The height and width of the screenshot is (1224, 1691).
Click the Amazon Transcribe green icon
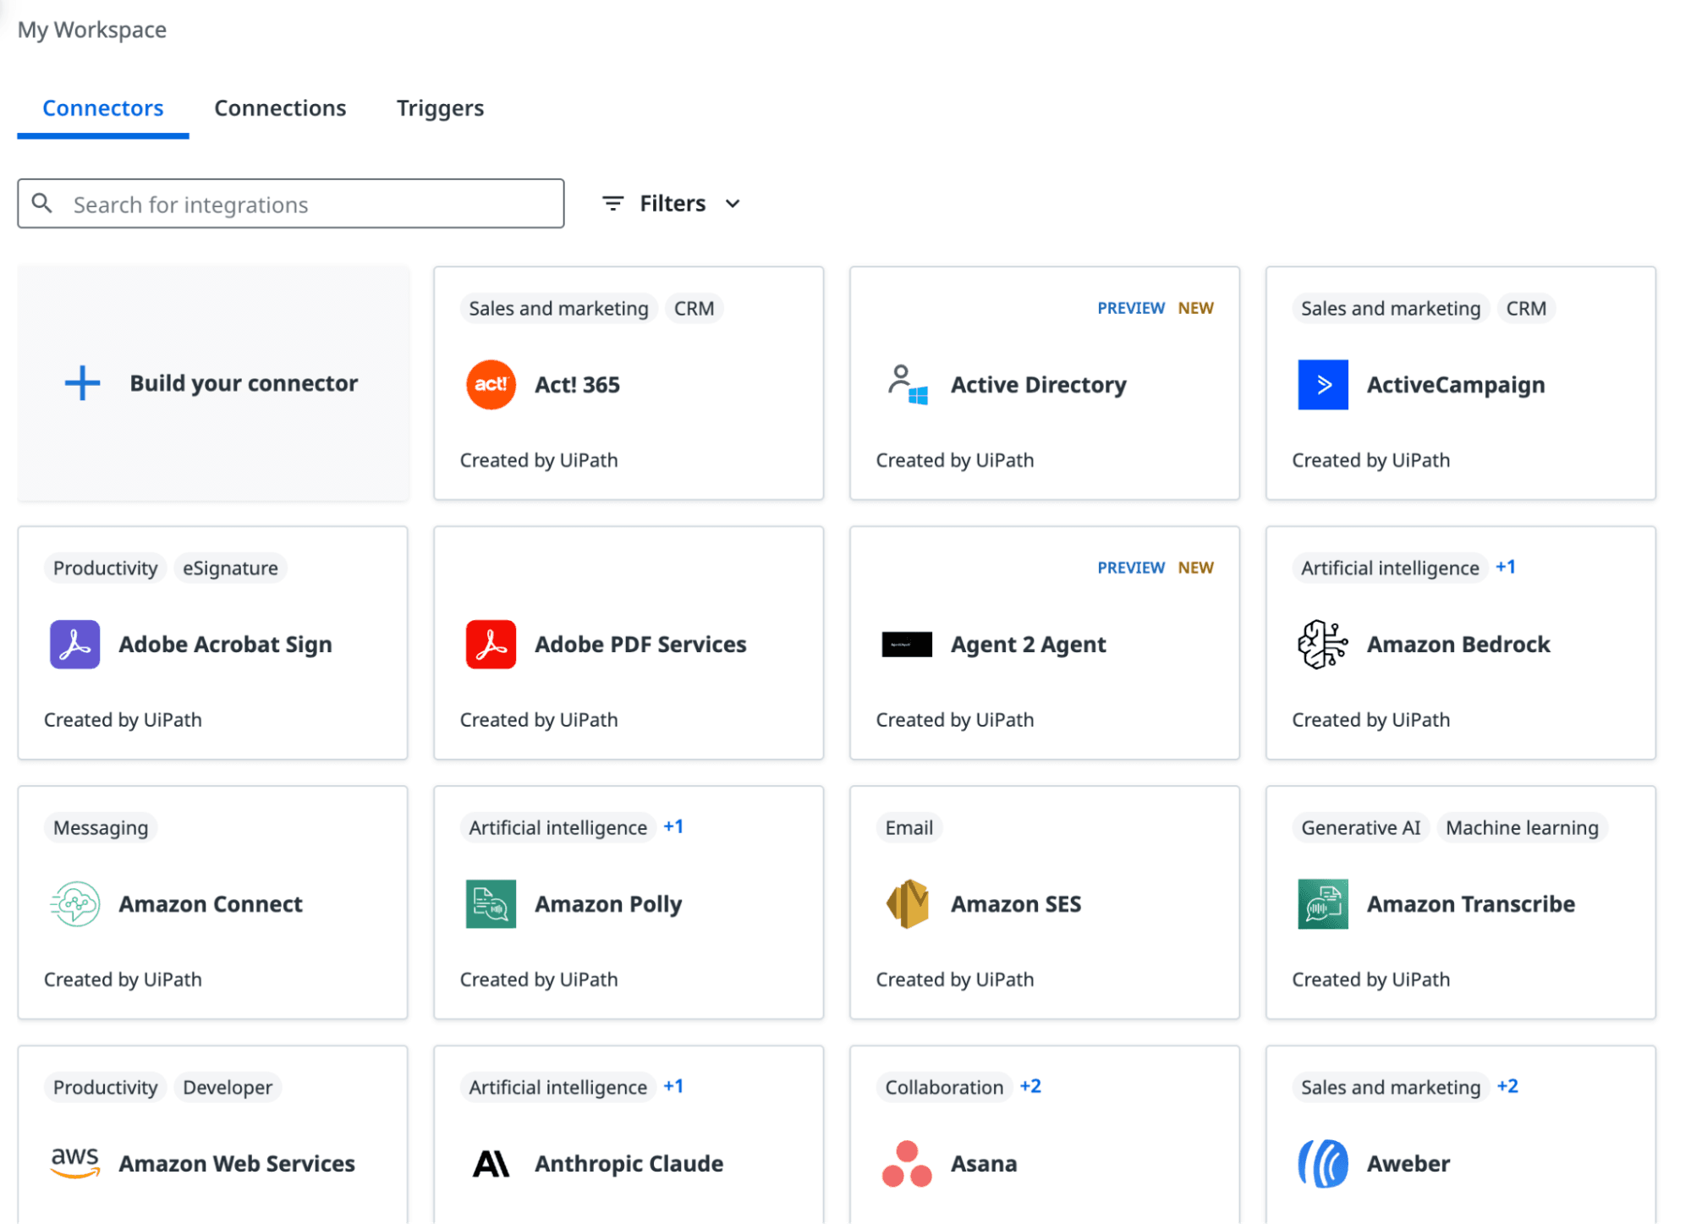pos(1322,903)
